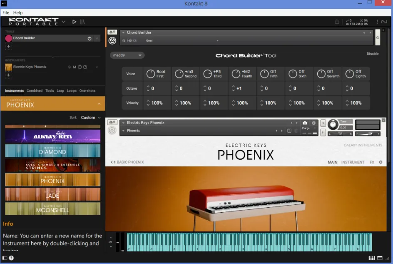393x264 pixels.
Task: Click the snapshot camera icon
Action: (x=305, y=123)
